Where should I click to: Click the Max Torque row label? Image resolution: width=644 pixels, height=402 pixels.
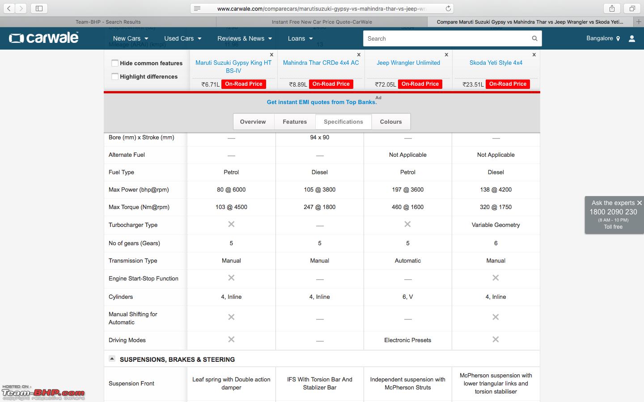tap(139, 207)
